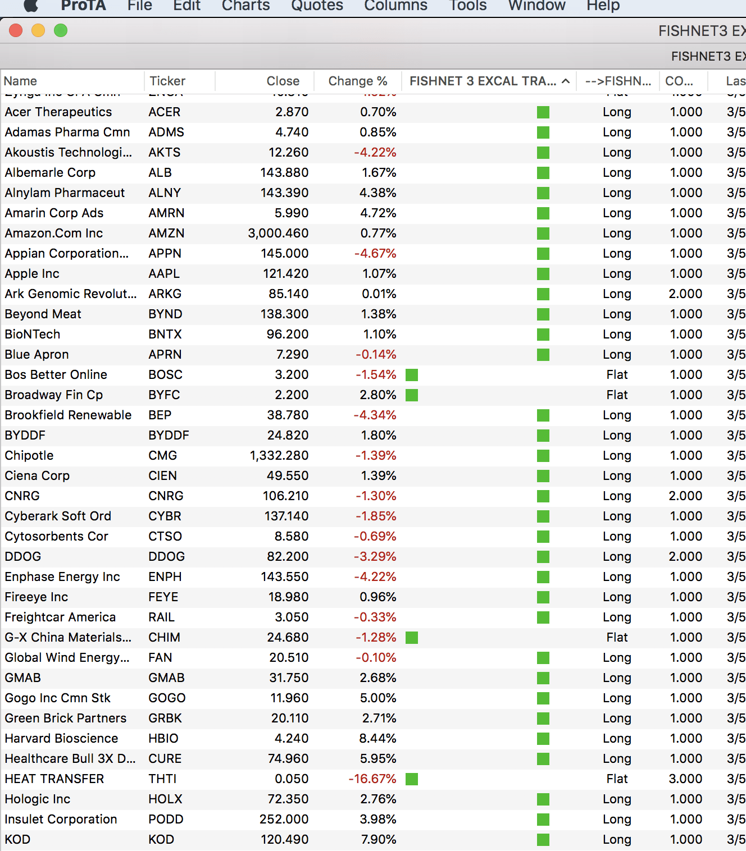
Task: Select the Cyberark Soft Ord row name
Action: pyautogui.click(x=58, y=516)
